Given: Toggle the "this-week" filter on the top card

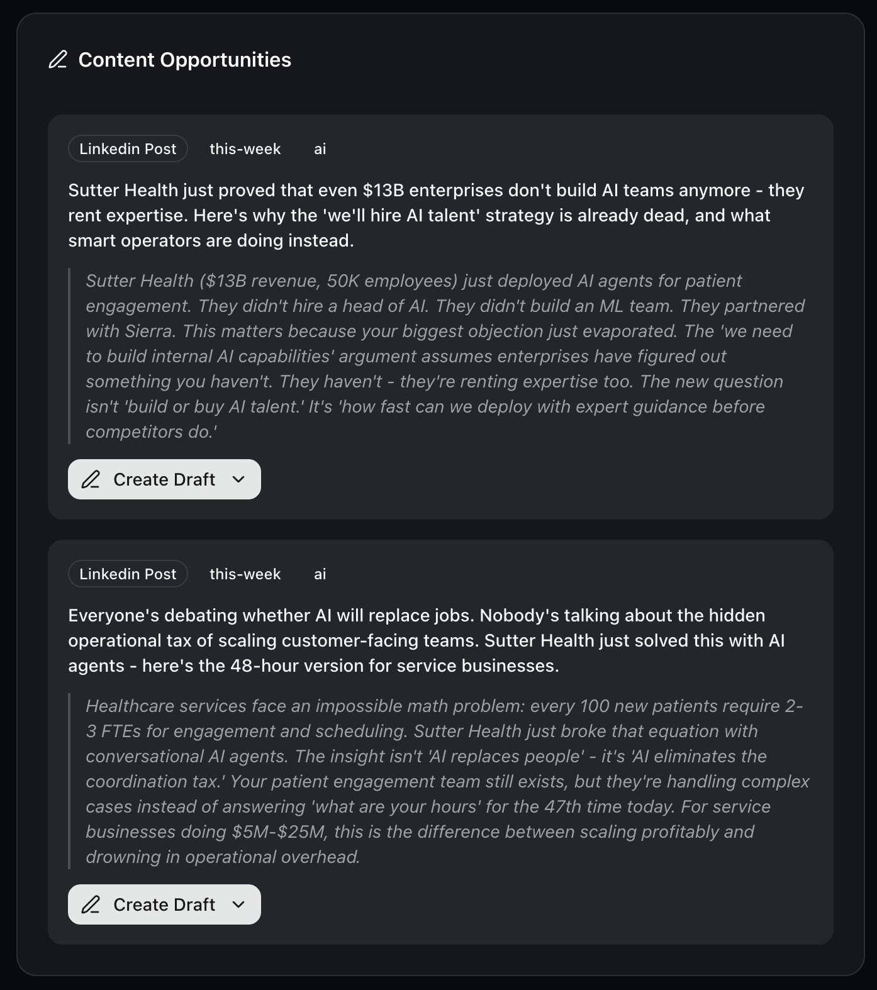Looking at the screenshot, I should click(x=245, y=149).
